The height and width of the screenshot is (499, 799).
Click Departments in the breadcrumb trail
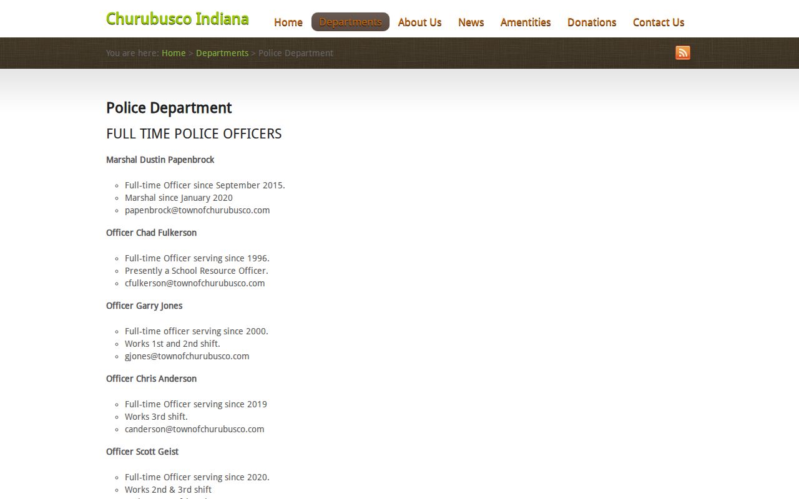(222, 53)
